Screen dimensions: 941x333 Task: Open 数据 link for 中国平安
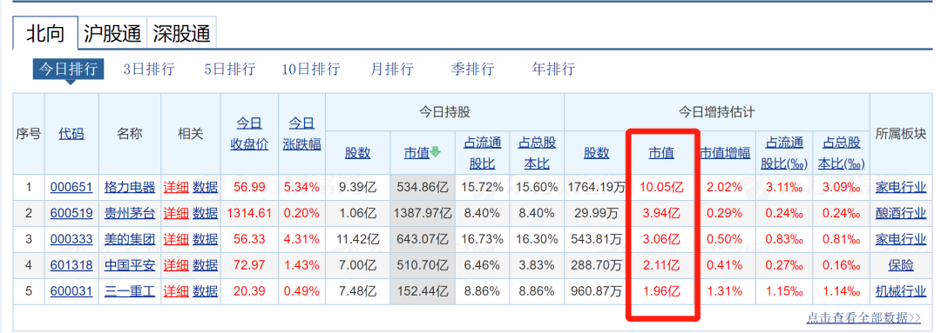tap(206, 265)
